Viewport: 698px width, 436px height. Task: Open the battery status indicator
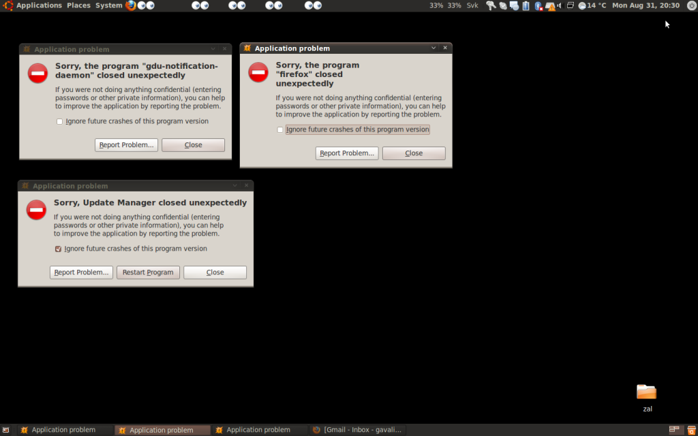point(526,5)
